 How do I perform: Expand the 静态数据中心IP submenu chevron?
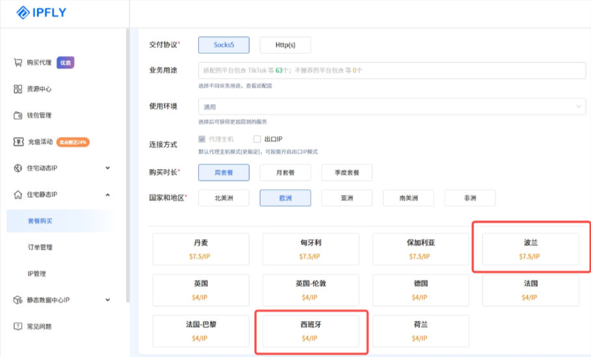tap(108, 300)
